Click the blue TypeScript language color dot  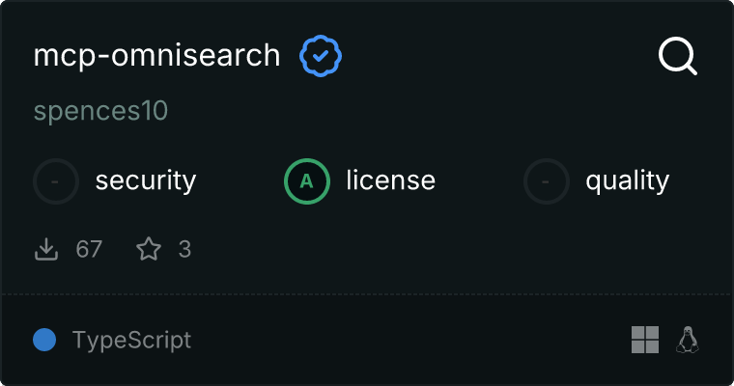click(x=44, y=340)
